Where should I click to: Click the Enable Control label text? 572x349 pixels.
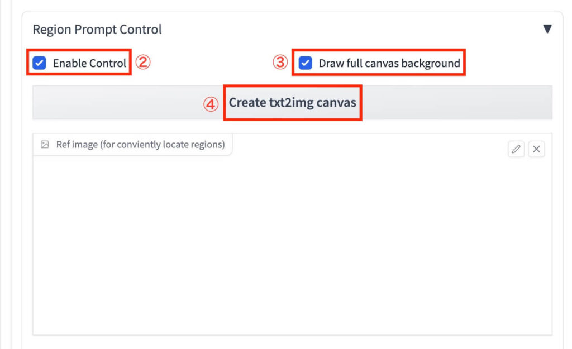(89, 63)
